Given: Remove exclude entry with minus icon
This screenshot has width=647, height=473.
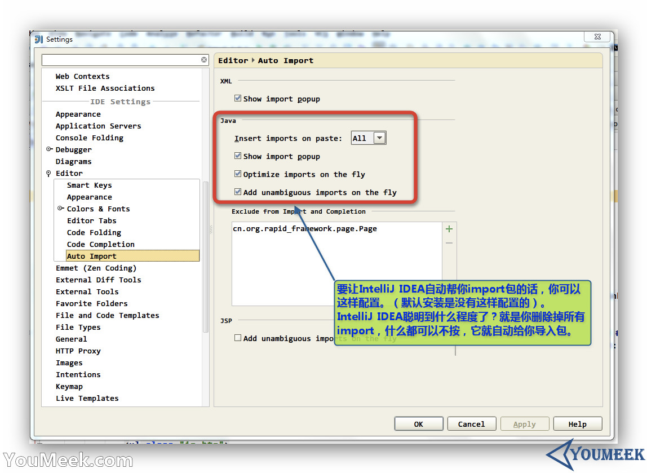Looking at the screenshot, I should point(449,243).
